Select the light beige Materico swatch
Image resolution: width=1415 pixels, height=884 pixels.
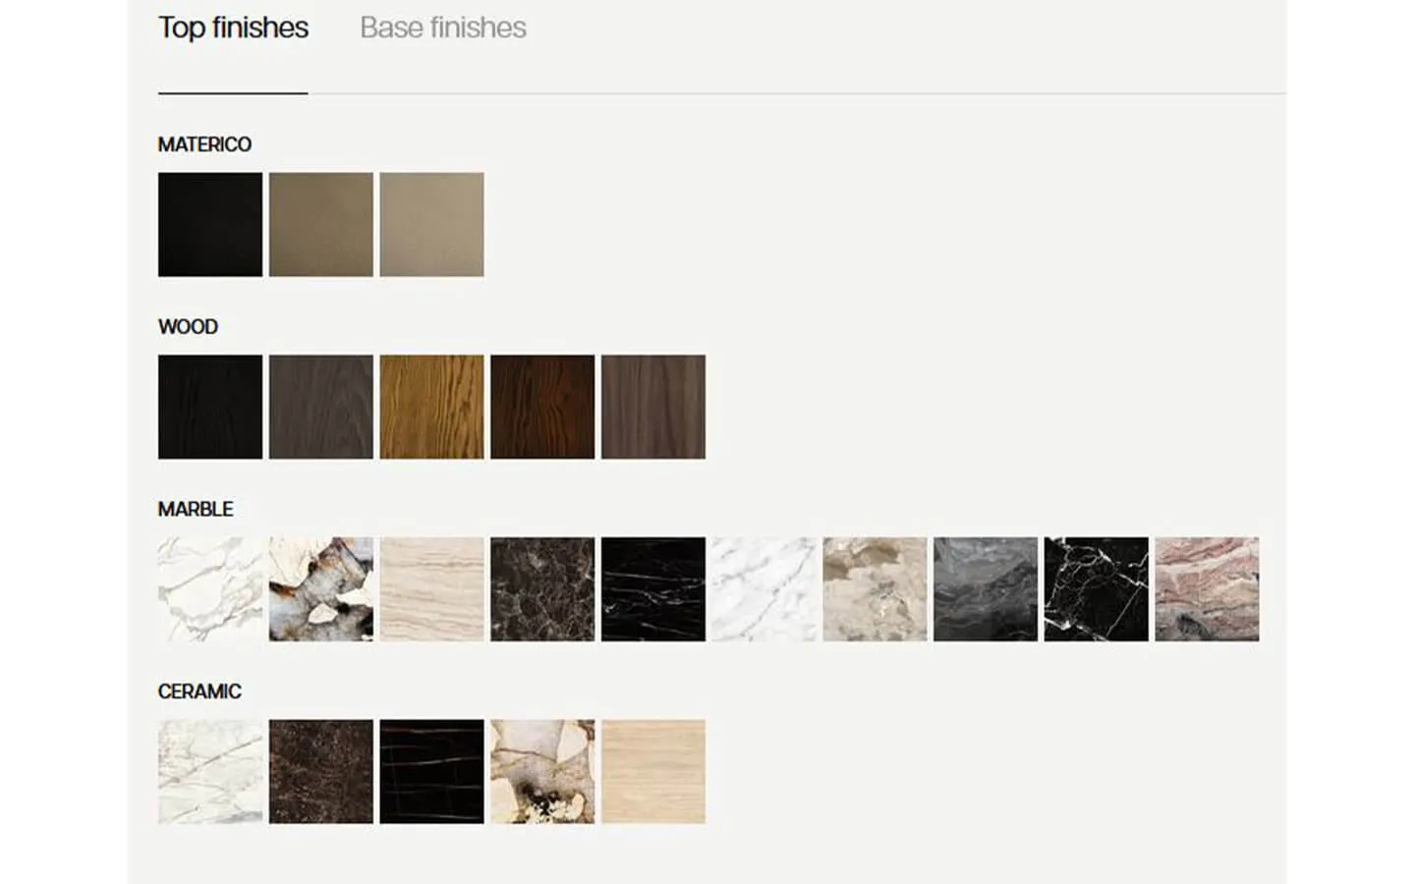432,225
